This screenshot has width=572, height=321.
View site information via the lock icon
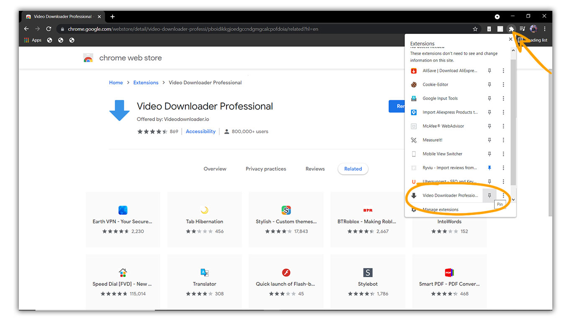tap(62, 29)
